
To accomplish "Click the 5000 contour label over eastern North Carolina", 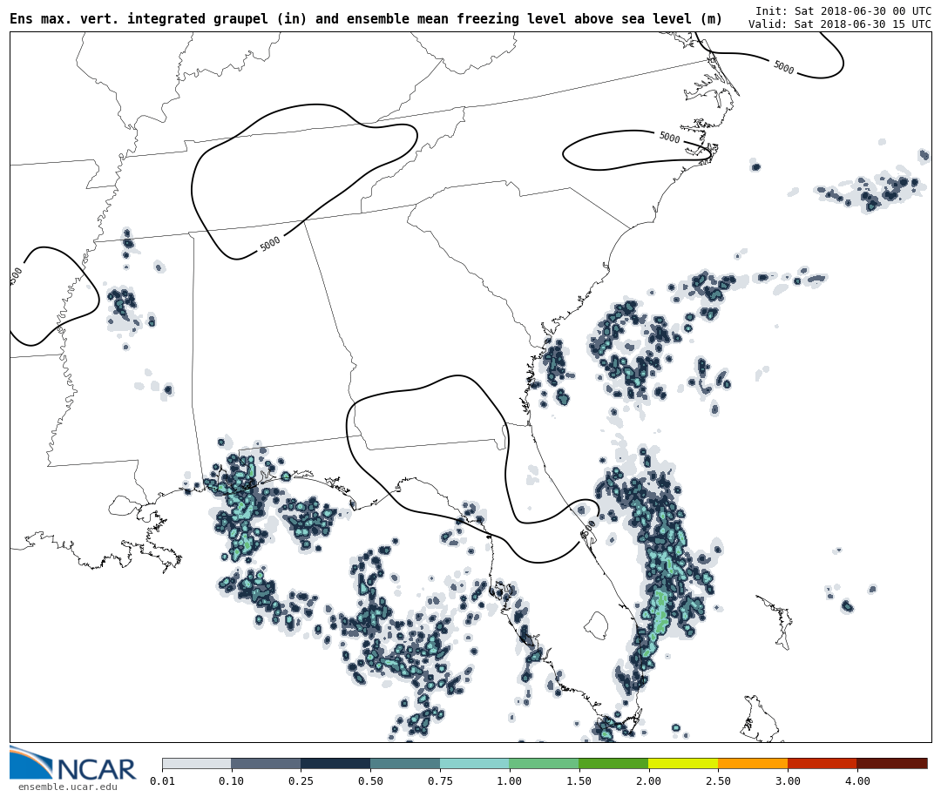I will 670,138.
